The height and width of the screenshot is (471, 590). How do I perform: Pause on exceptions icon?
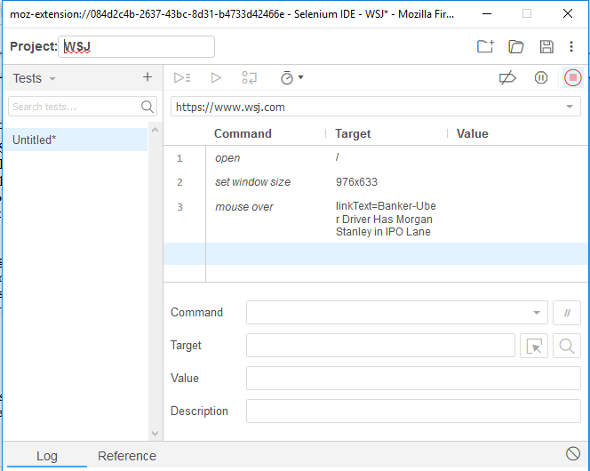coord(541,78)
